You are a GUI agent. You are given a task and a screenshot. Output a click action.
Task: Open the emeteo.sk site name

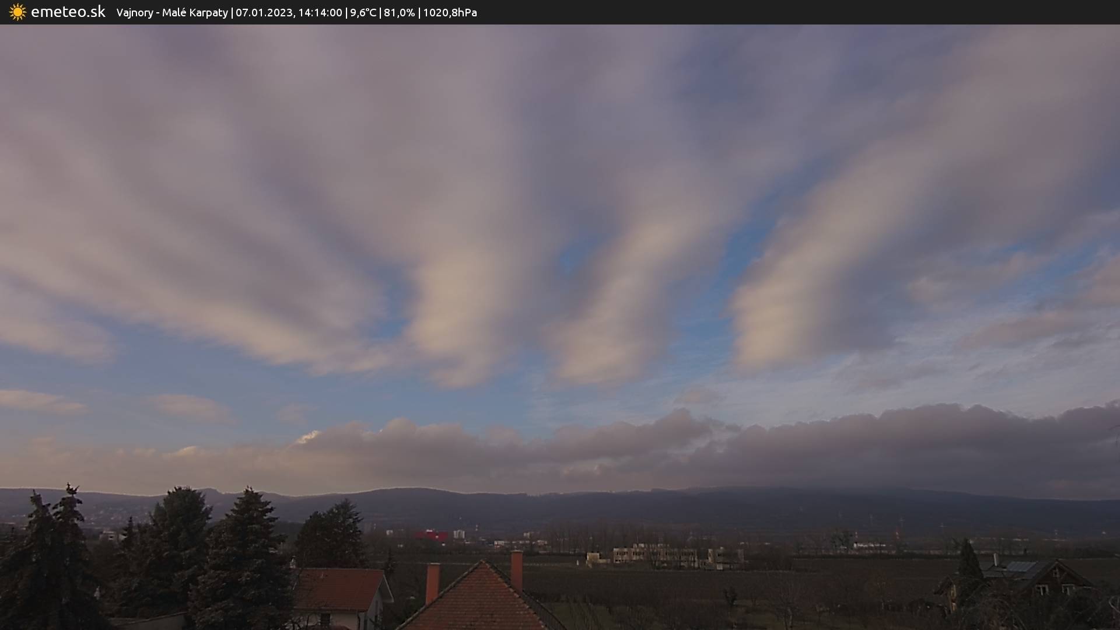tap(68, 12)
